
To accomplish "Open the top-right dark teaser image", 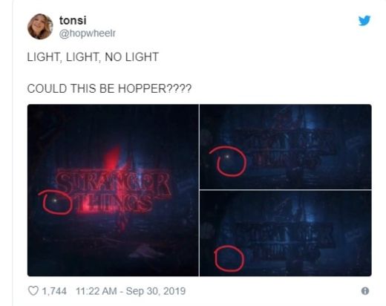I will 286,147.
